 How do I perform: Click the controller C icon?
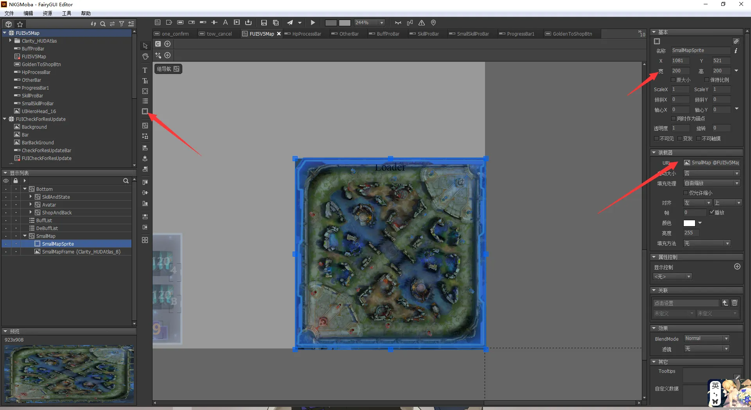[158, 44]
